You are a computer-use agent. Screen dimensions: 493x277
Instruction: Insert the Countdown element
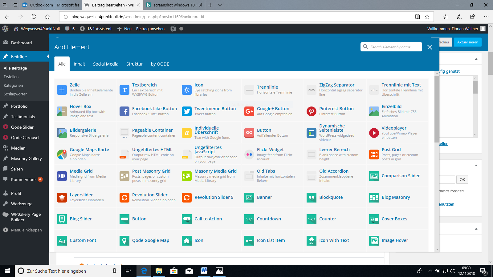tap(269, 219)
